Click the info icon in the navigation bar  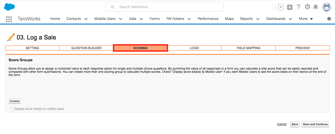tap(329, 19)
